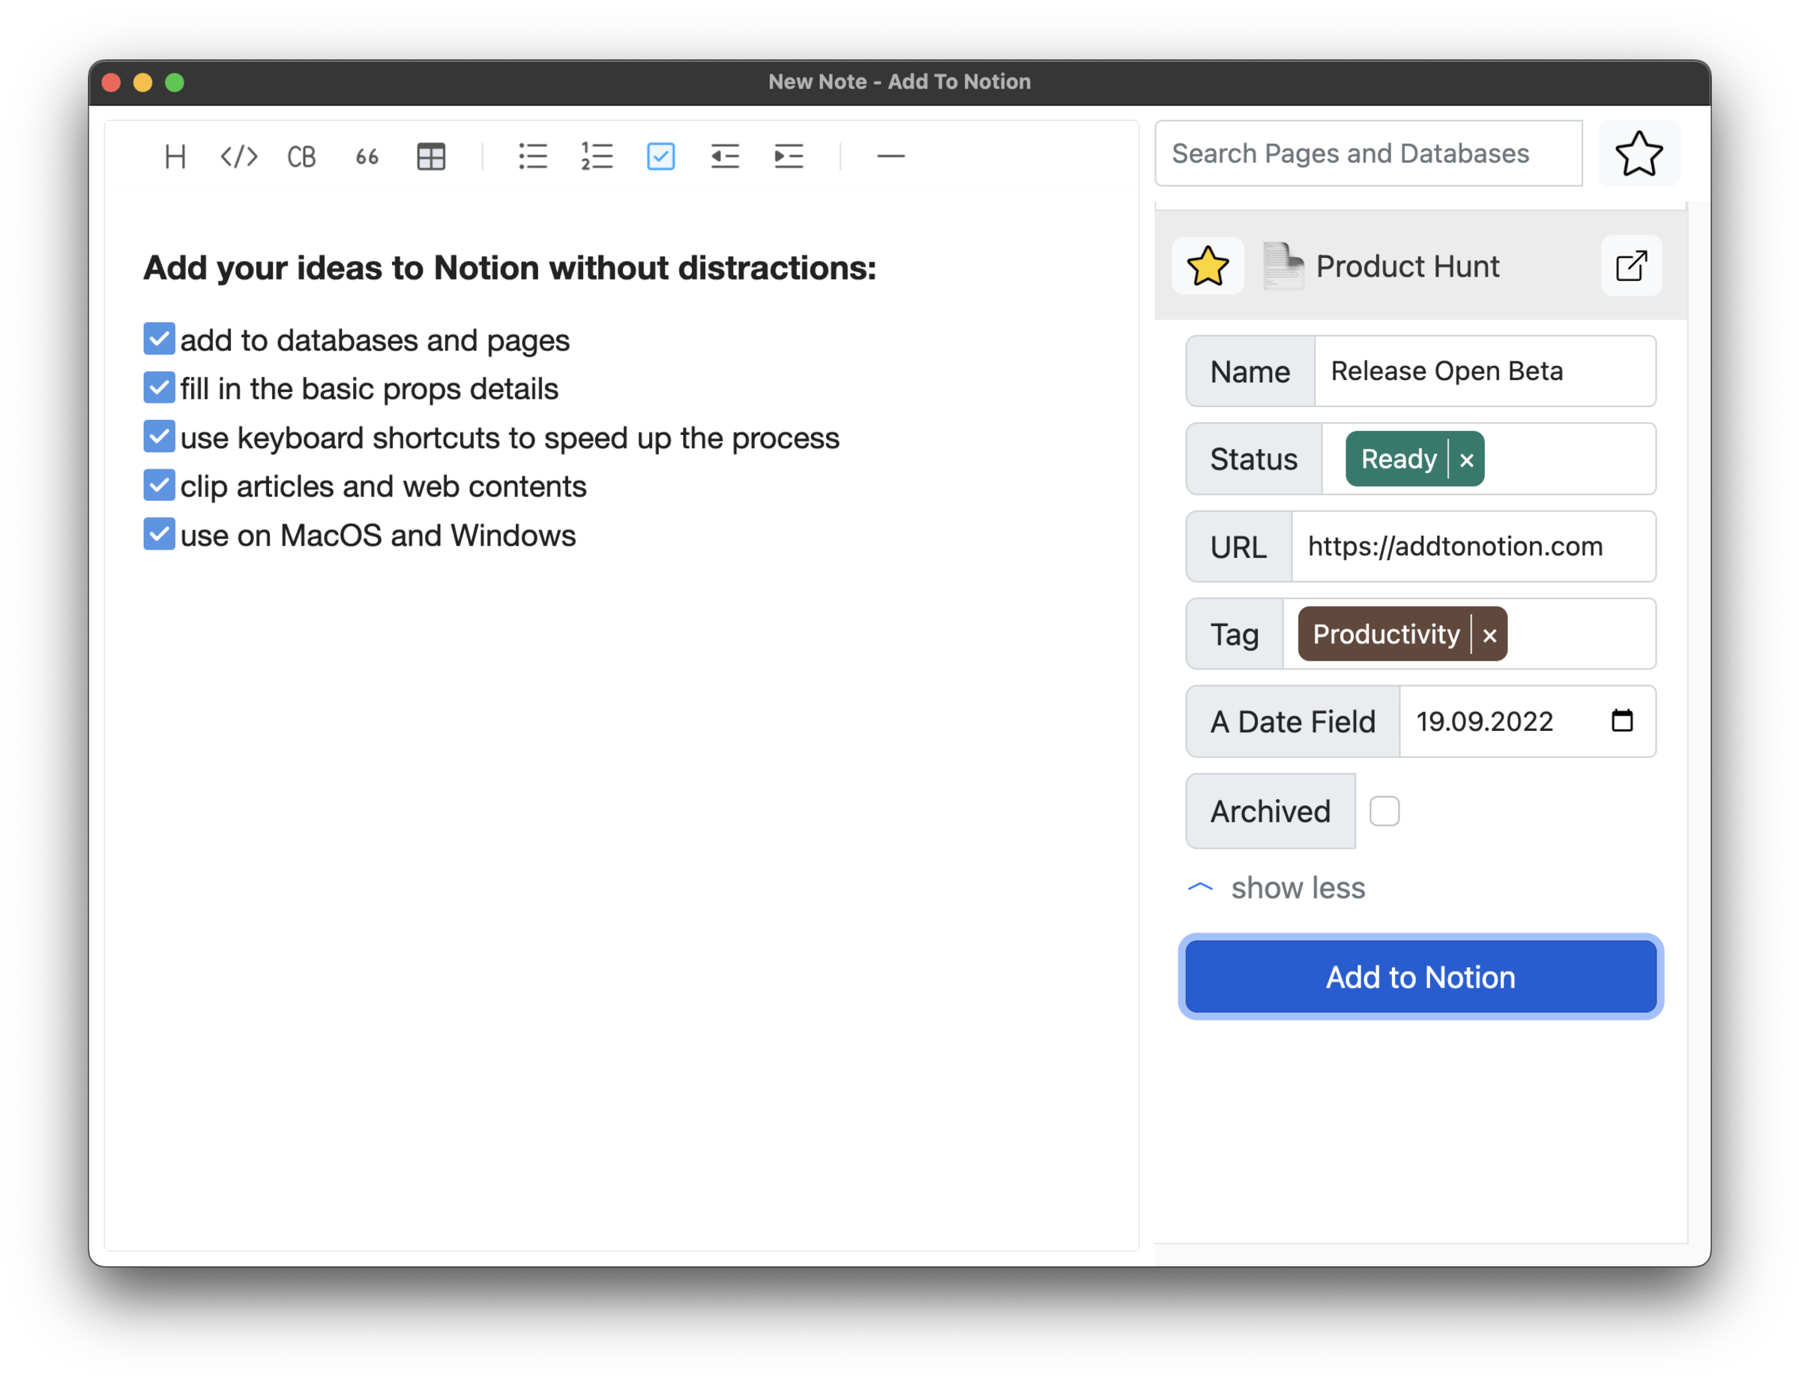Open the date picker for A Date Field
1799x1384 pixels.
(1622, 720)
